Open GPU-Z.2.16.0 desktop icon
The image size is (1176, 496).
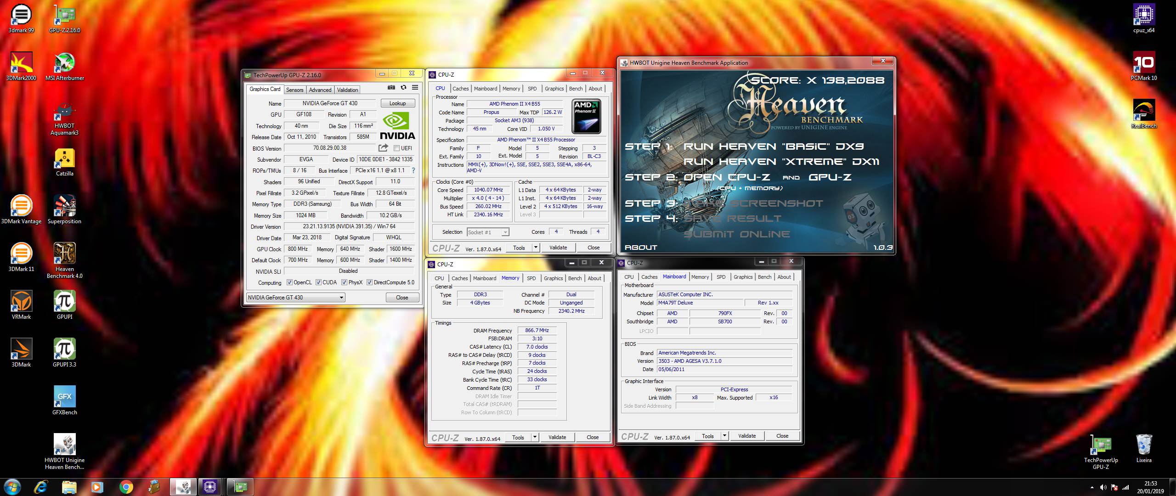point(65,18)
